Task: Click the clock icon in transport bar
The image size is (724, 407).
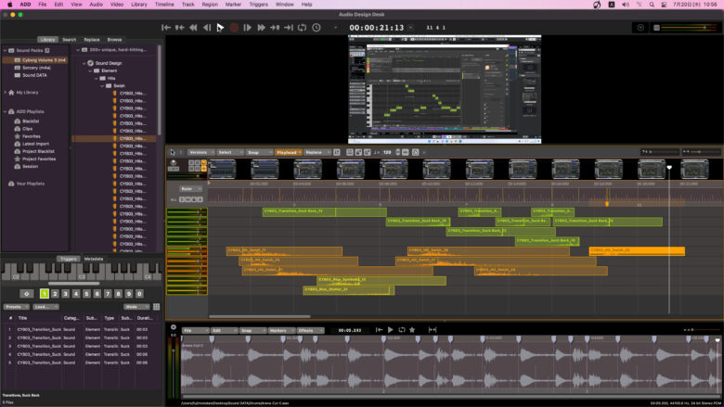Action: coord(317,28)
